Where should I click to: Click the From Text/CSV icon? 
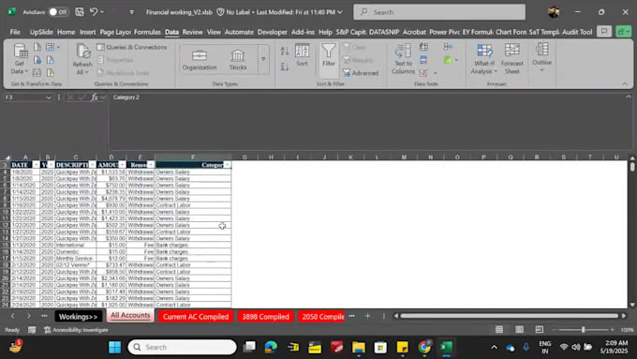[37, 47]
